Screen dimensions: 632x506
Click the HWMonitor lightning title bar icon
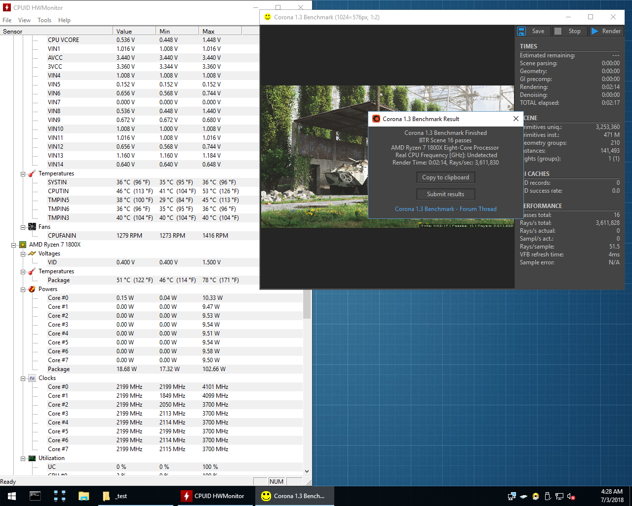click(x=7, y=7)
